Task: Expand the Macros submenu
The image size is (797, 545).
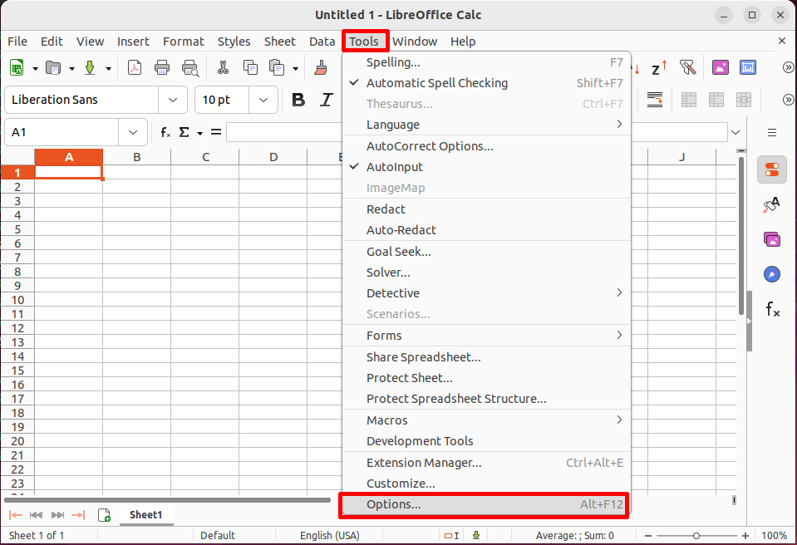Action: (x=486, y=420)
